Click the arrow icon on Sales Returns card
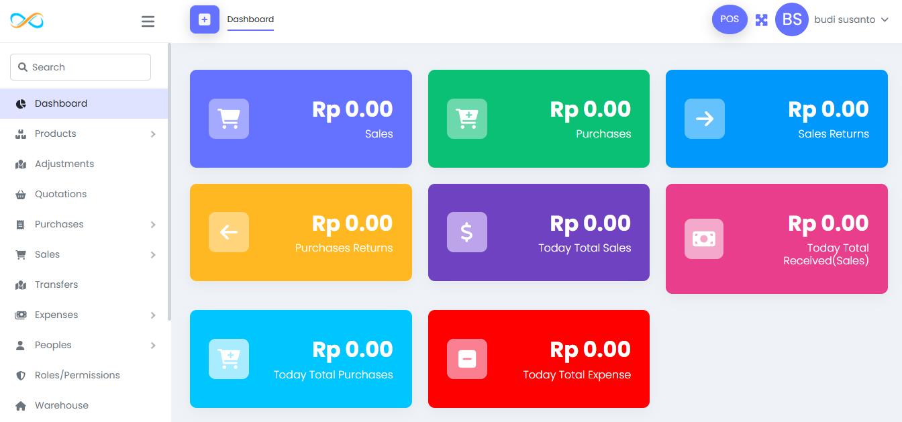This screenshot has height=422, width=902. point(705,119)
